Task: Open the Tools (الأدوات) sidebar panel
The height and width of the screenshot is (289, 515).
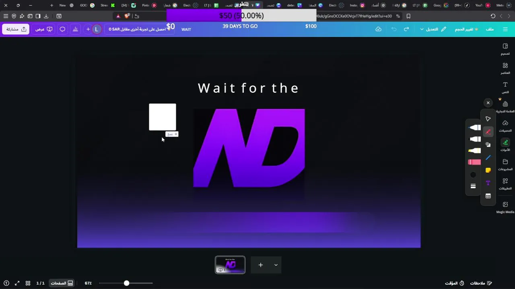Action: pyautogui.click(x=505, y=145)
